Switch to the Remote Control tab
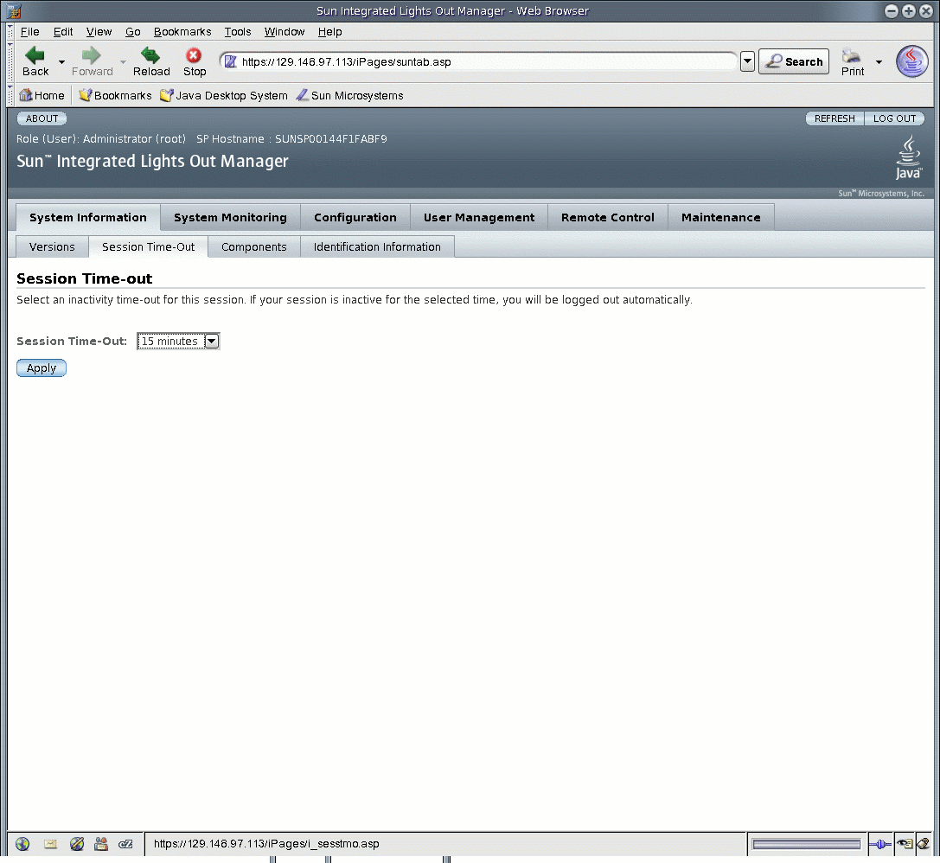The image size is (940, 863). [608, 218]
